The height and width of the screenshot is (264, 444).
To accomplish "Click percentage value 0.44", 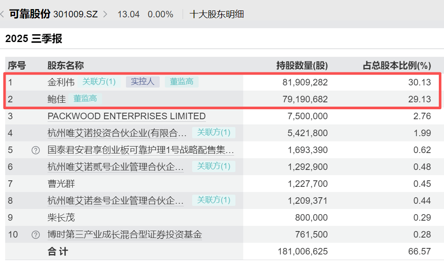I will pos(422,201).
